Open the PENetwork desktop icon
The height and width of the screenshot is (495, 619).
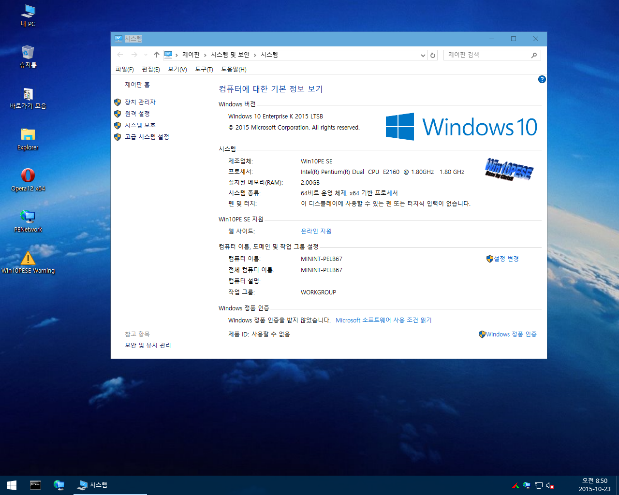tap(28, 221)
